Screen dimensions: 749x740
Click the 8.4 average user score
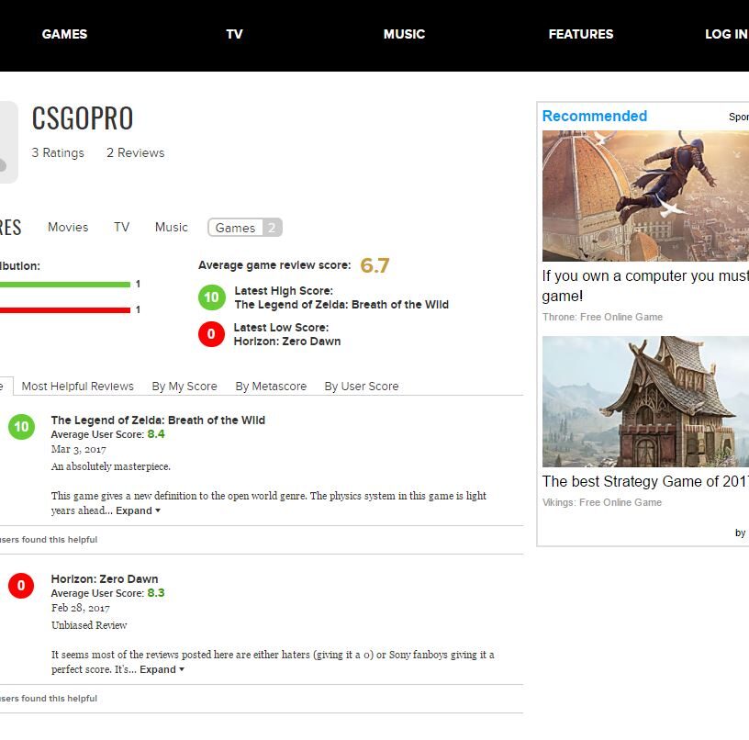click(156, 434)
